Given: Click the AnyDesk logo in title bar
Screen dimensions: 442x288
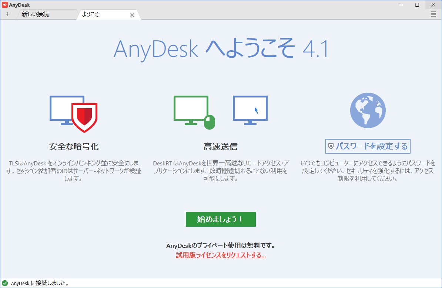Looking at the screenshot, I should pyautogui.click(x=4, y=5).
